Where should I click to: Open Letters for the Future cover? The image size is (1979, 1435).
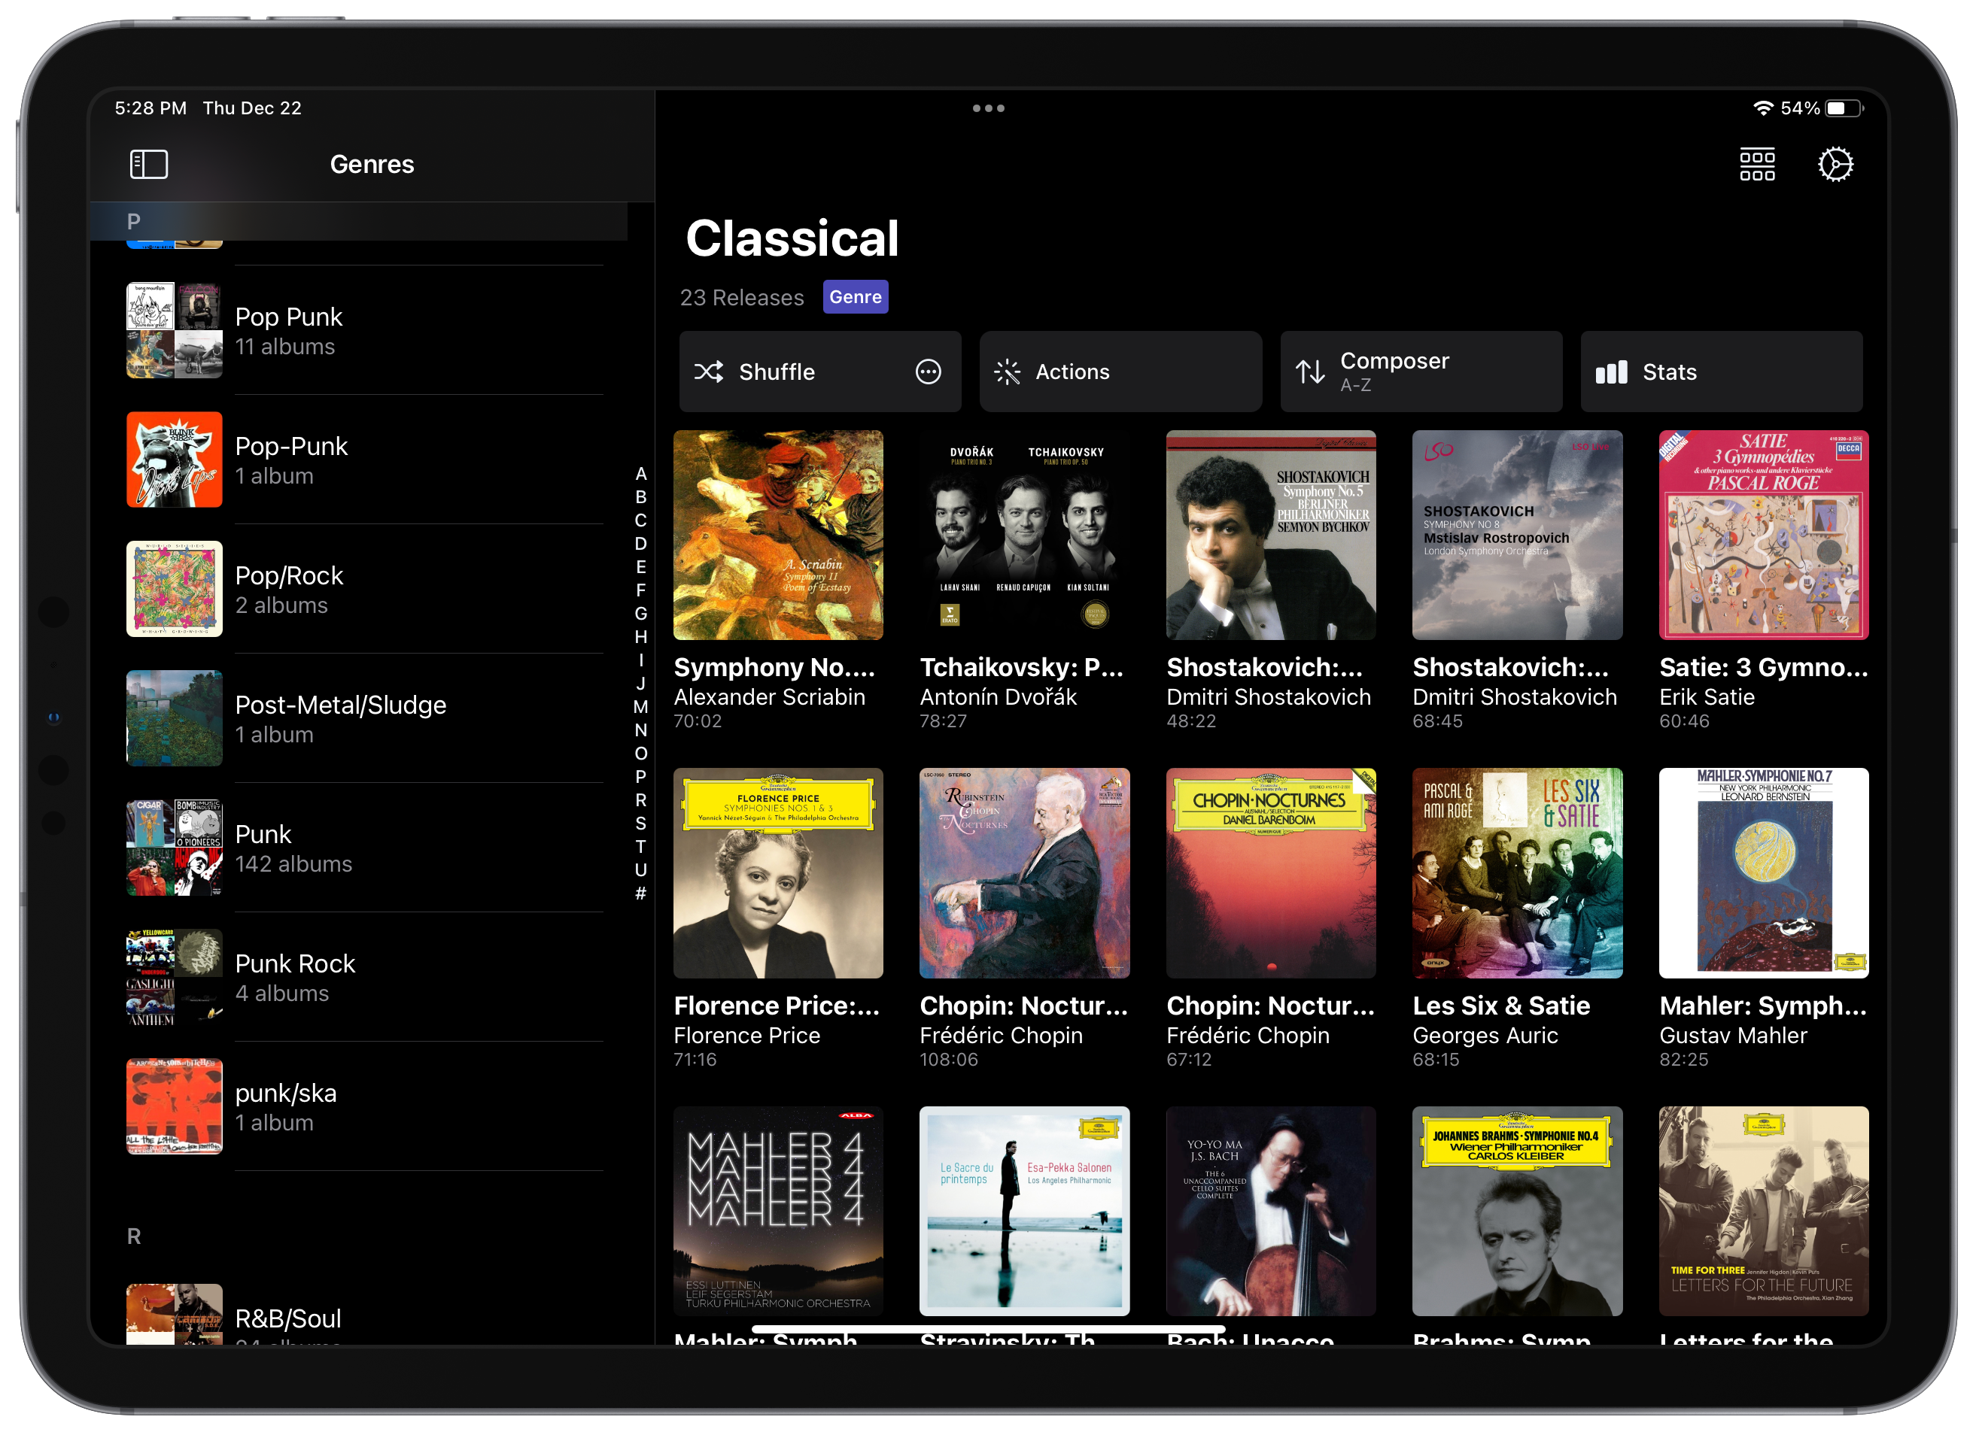(x=1764, y=1211)
